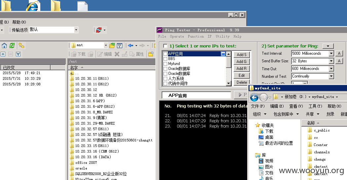The image size is (347, 180).
Task: Check the 人力系统 checkbox
Action: (x=165, y=78)
